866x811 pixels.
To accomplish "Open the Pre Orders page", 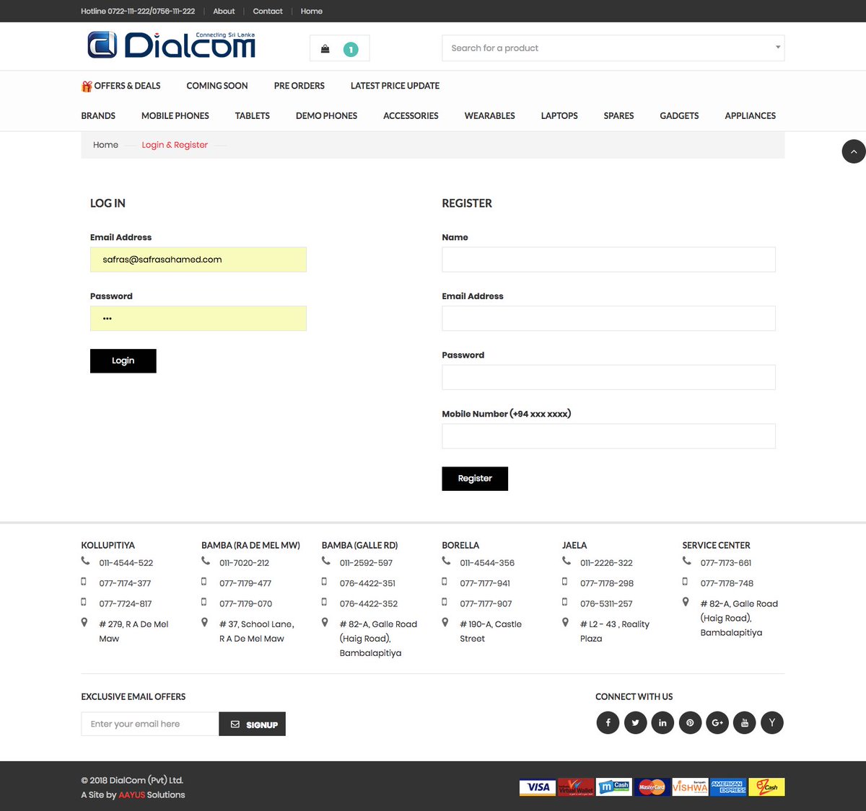I will tap(299, 86).
